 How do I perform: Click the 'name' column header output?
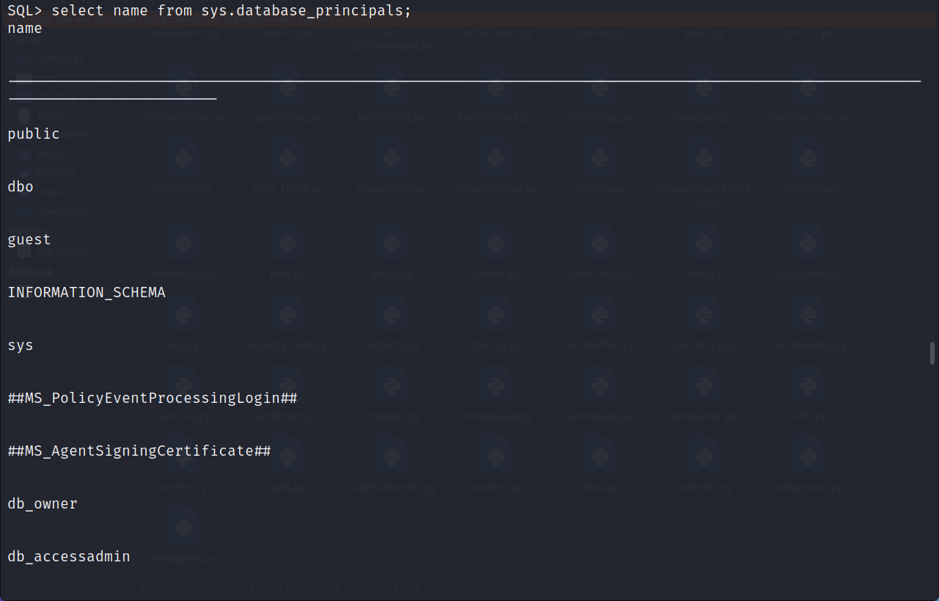pyautogui.click(x=25, y=29)
